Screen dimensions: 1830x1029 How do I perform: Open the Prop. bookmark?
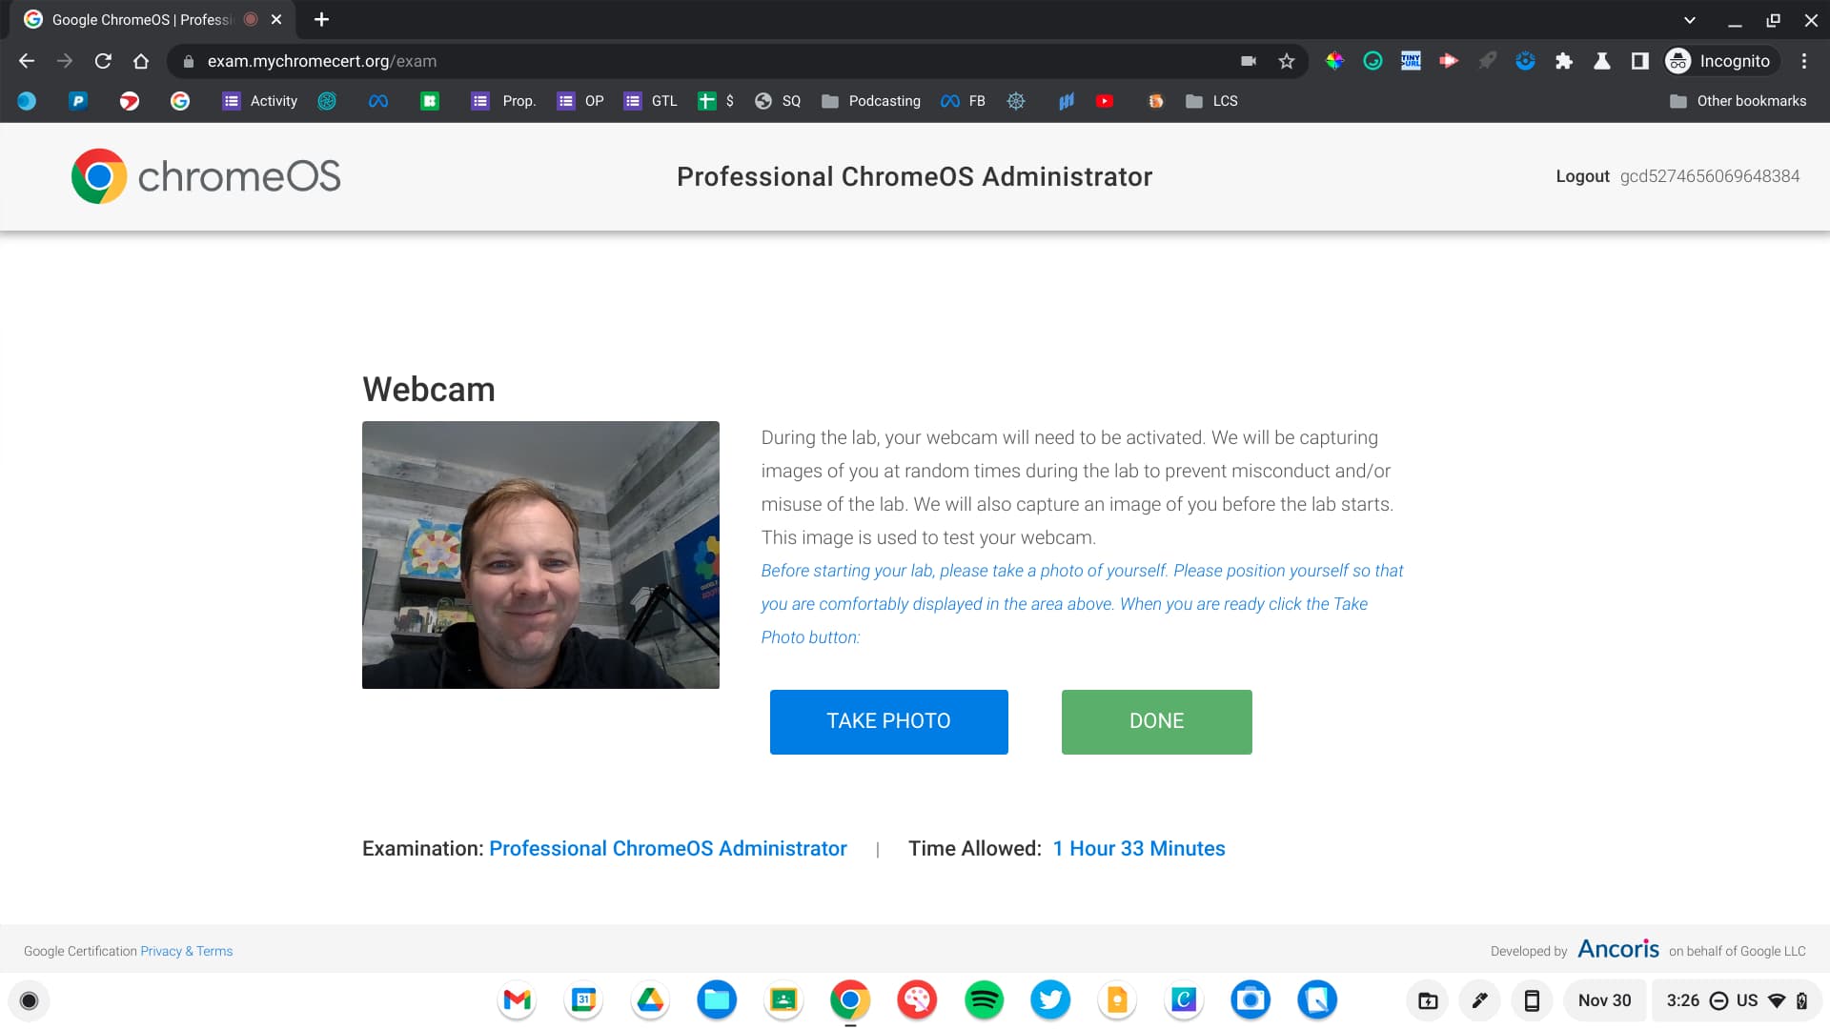(503, 101)
